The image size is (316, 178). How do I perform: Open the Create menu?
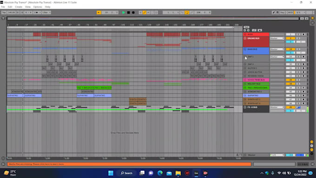19,7
